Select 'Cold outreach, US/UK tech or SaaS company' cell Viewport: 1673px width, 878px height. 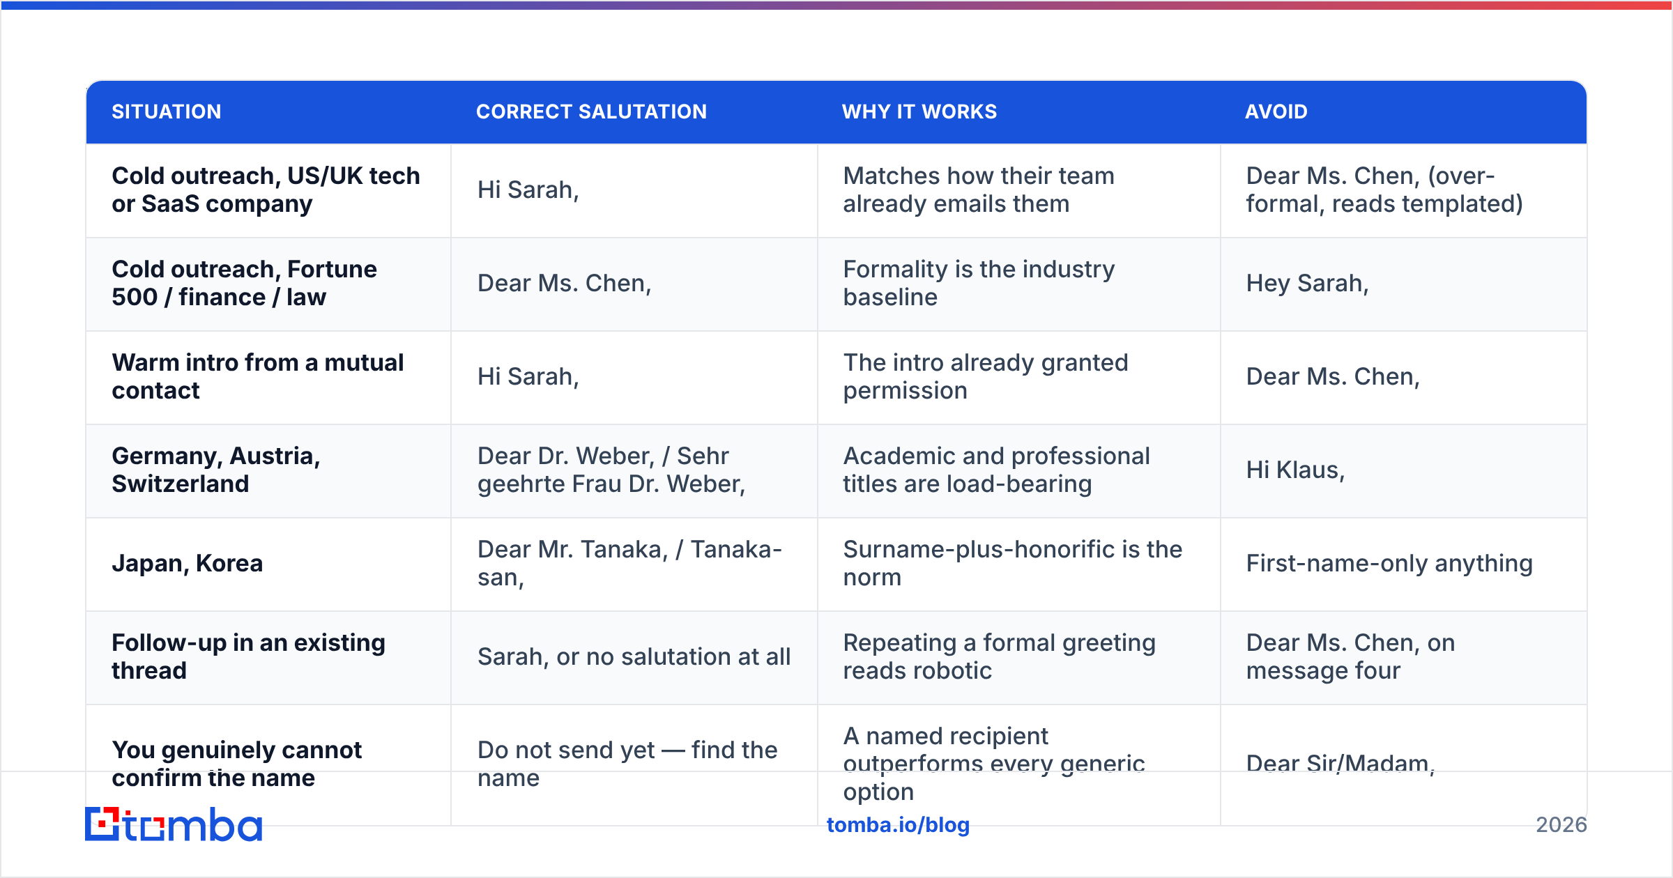pyautogui.click(x=268, y=190)
